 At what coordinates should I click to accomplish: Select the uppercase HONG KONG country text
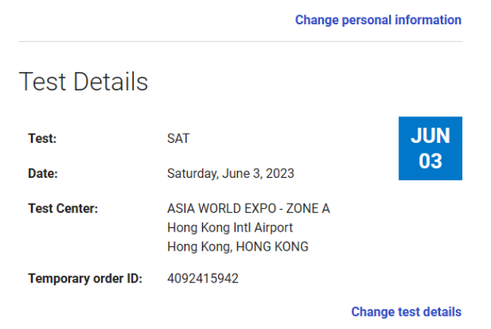coord(272,247)
